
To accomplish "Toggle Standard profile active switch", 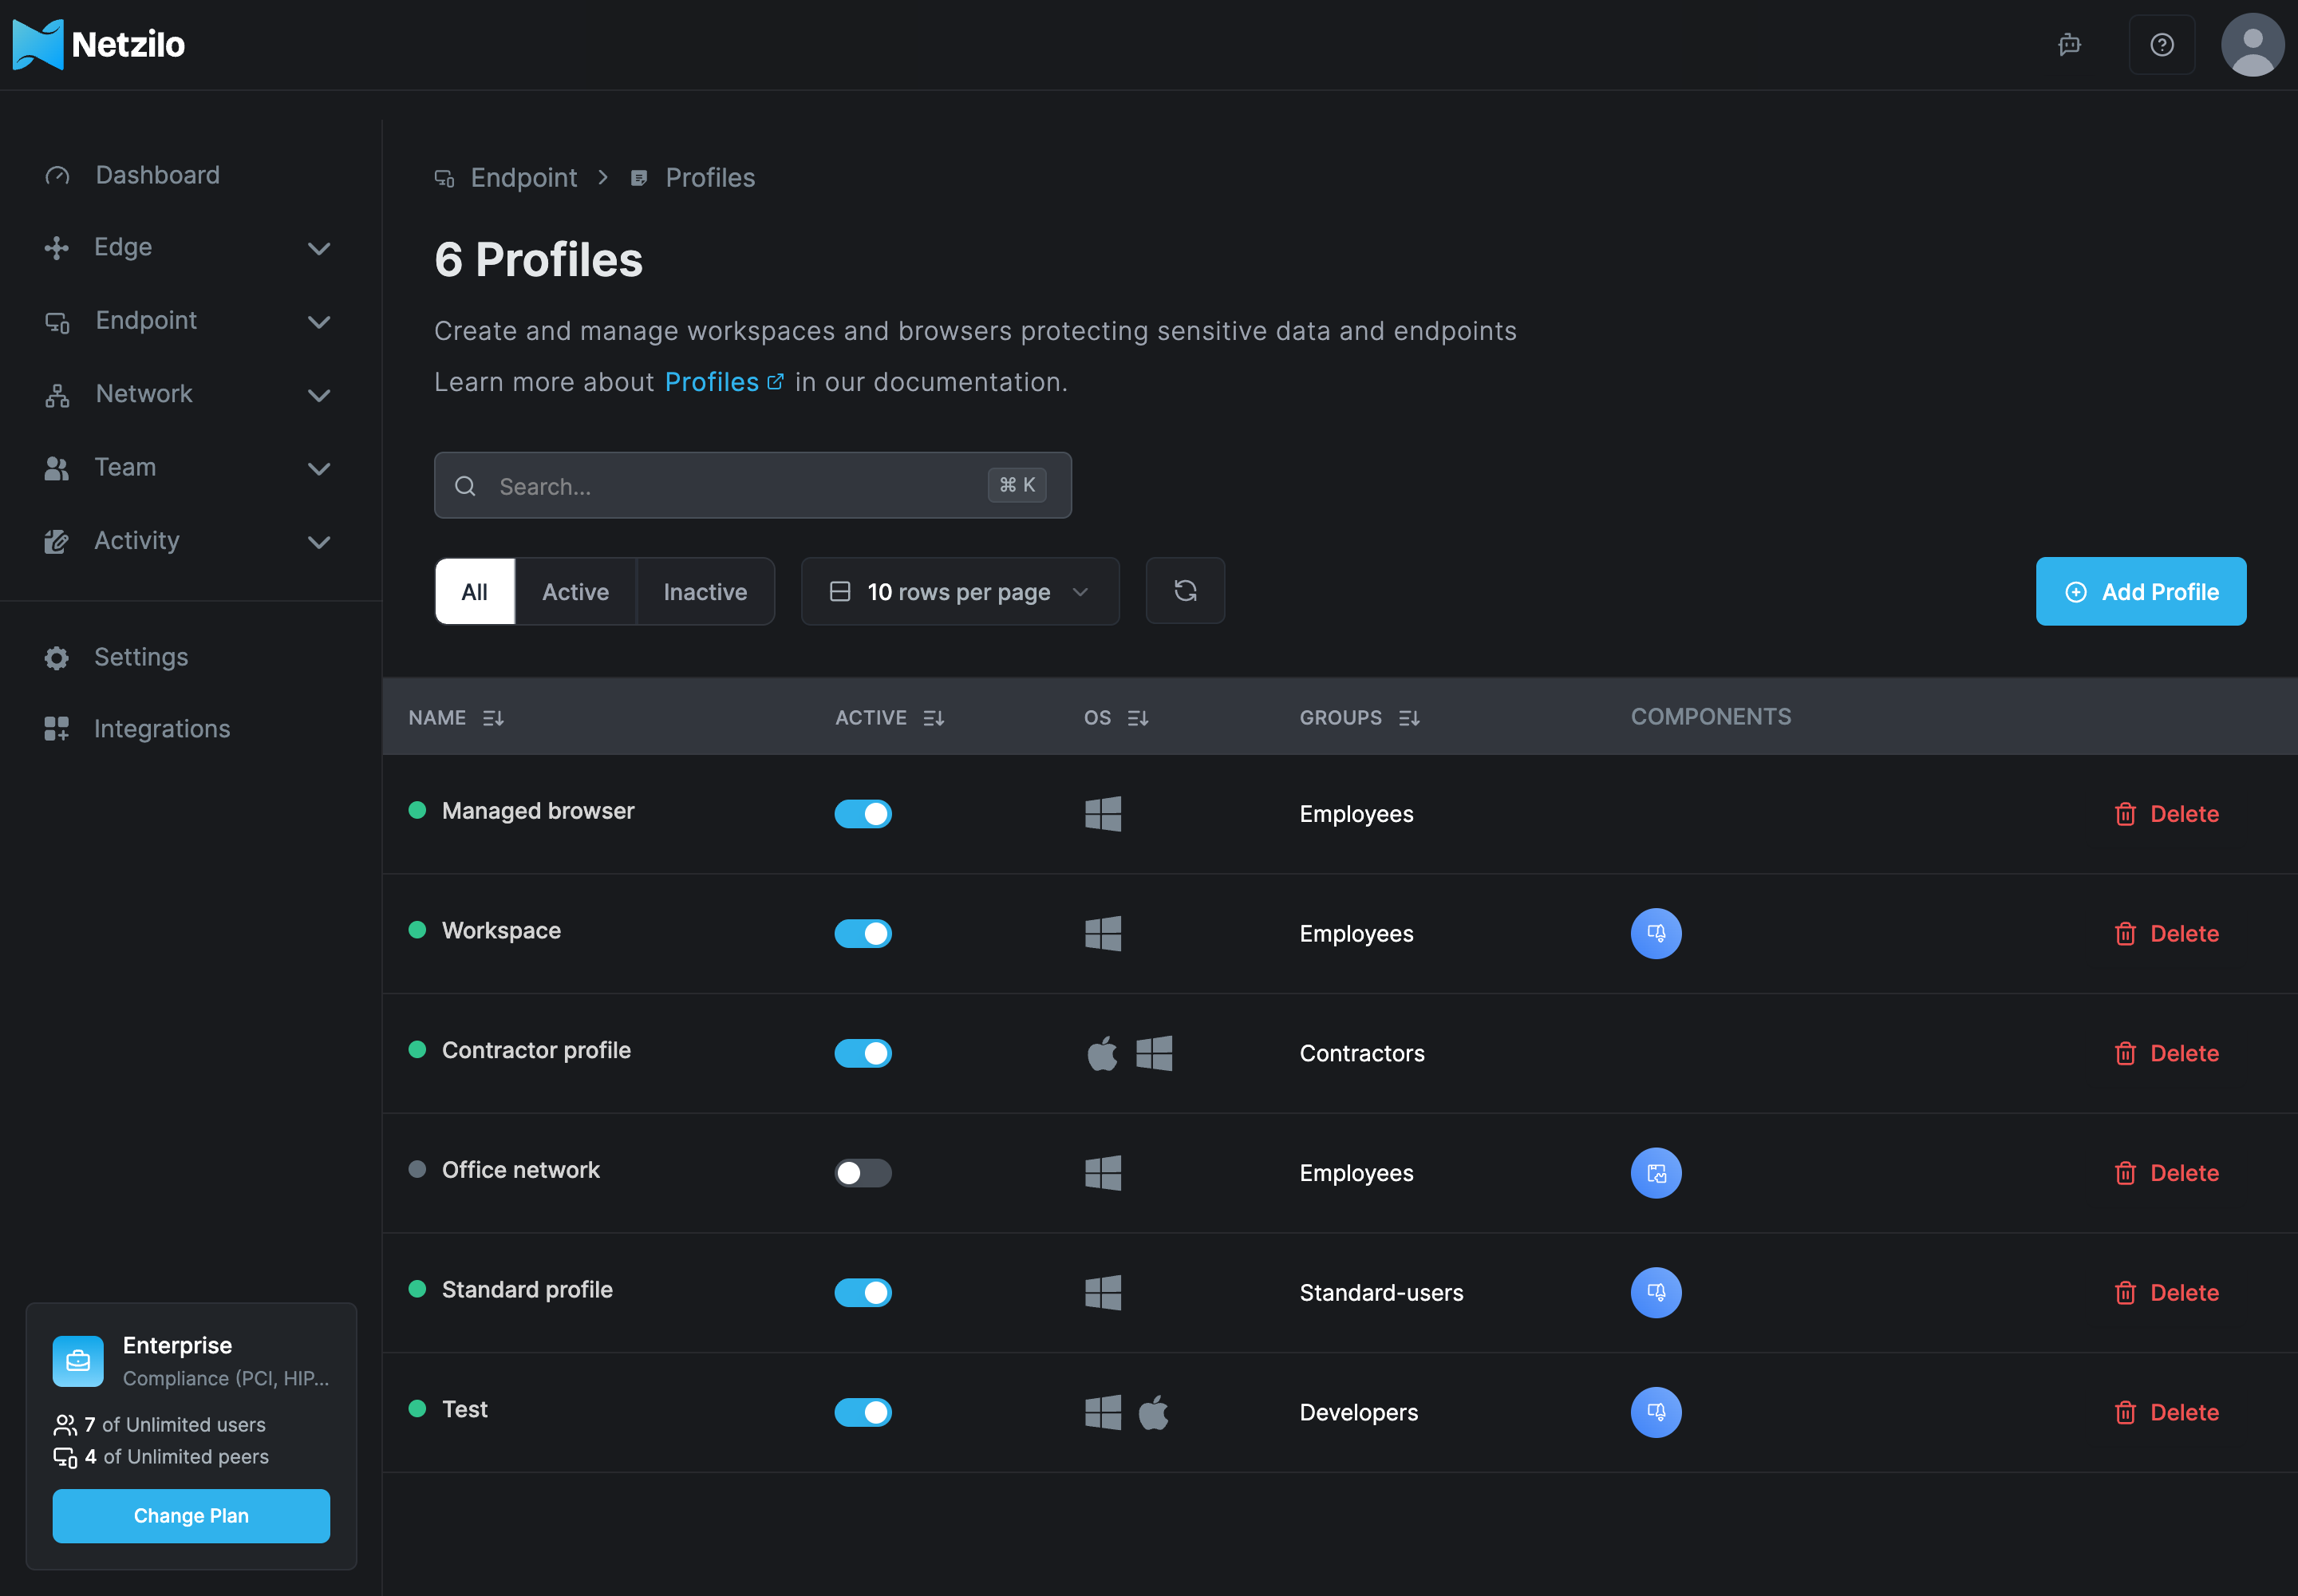I will pyautogui.click(x=863, y=1292).
